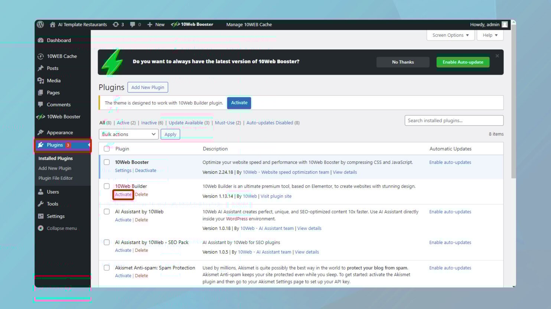Open the Help dropdown
Viewport: 551px width, 309px height.
(x=490, y=35)
